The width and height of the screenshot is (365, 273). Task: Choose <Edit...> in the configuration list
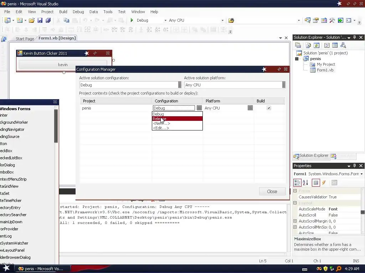coord(177,128)
